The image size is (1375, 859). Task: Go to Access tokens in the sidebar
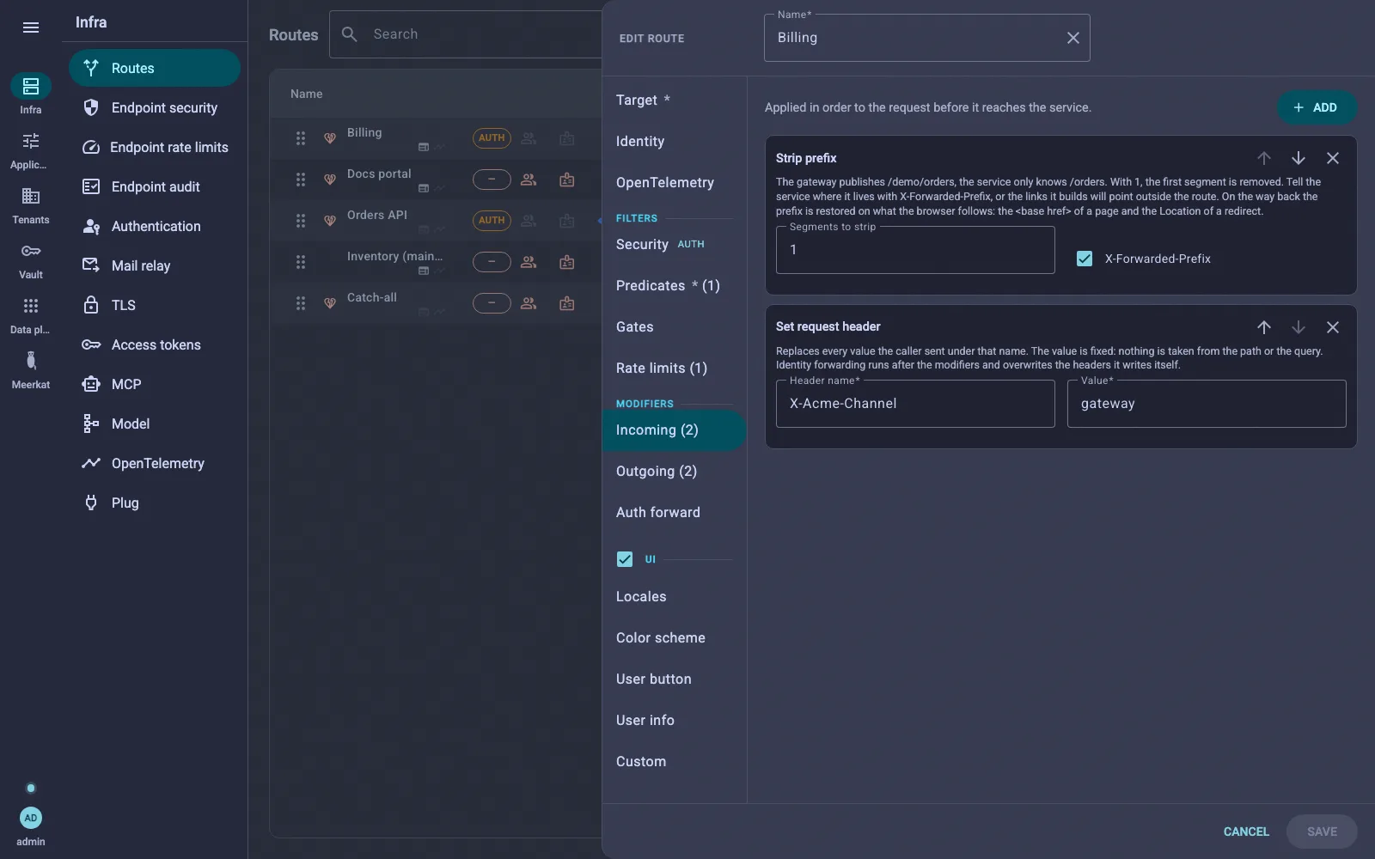(155, 344)
